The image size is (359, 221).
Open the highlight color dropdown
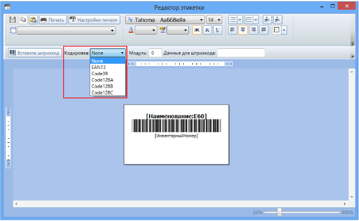click(178, 30)
